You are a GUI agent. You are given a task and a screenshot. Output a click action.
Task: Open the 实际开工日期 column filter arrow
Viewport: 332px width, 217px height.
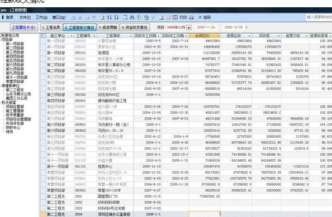(158, 36)
